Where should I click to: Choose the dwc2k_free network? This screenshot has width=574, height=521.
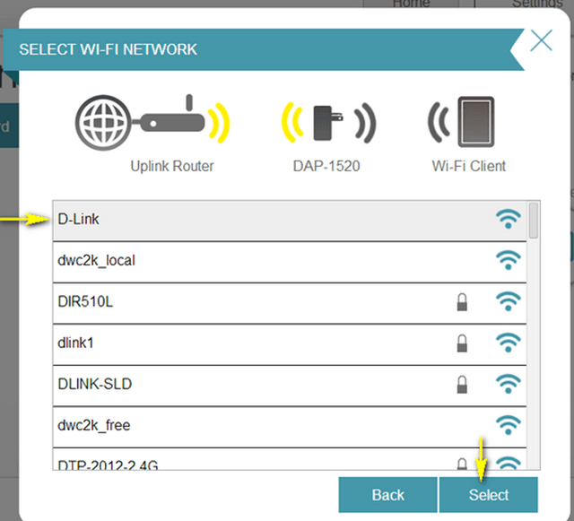[290, 426]
